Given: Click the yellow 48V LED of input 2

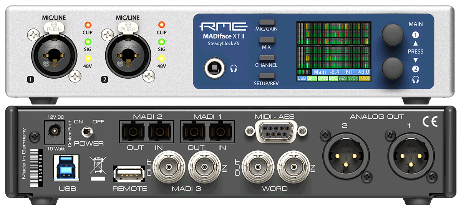Looking at the screenshot, I should coord(162,59).
